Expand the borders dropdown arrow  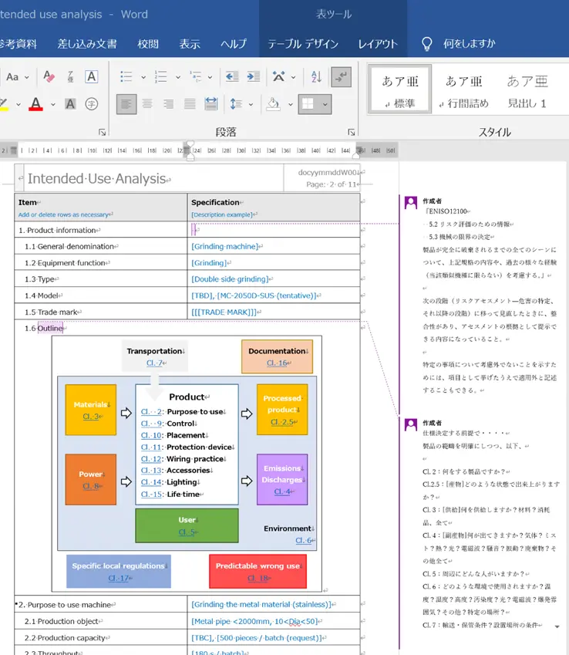tap(325, 104)
